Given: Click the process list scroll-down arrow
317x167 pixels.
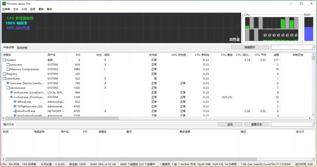Looking at the screenshot, I should 313,114.
